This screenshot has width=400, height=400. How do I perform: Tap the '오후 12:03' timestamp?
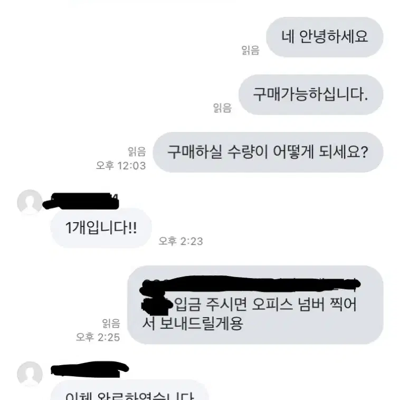pyautogui.click(x=121, y=166)
